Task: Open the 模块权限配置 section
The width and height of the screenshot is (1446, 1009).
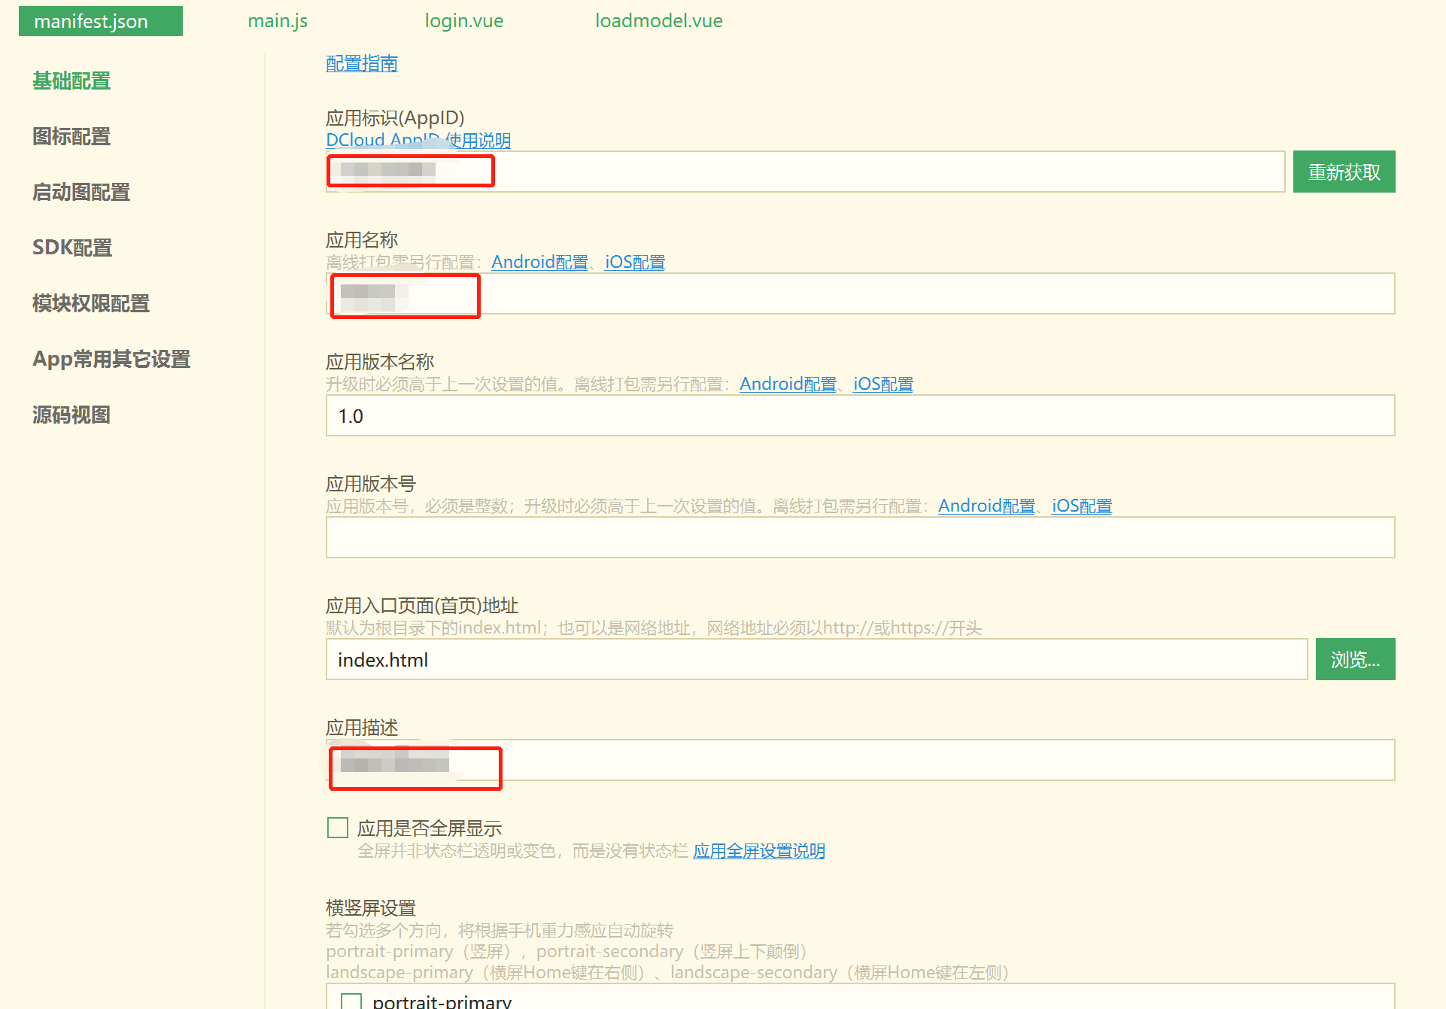Action: pos(90,302)
